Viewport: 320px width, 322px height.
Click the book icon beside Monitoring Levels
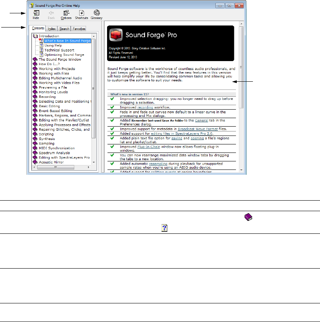click(35, 92)
